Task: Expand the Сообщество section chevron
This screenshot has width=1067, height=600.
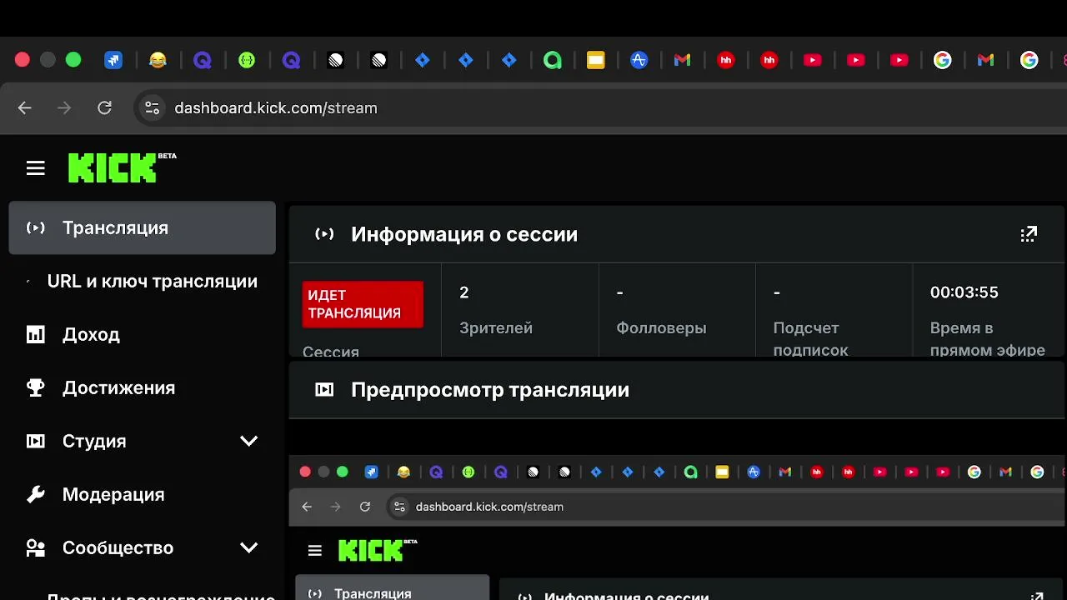Action: click(x=249, y=547)
